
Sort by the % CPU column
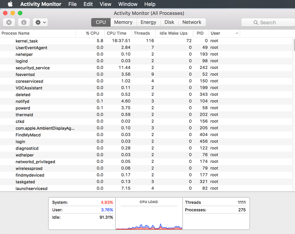90,33
